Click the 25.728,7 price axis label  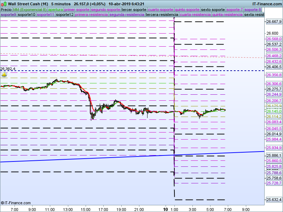(x=274, y=183)
